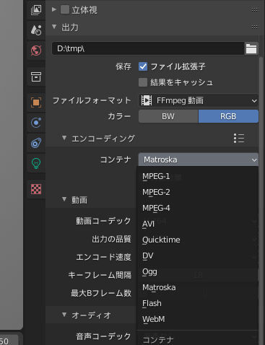The width and height of the screenshot is (265, 345).
Task: Click the 出力の品質 label
Action: (x=111, y=239)
